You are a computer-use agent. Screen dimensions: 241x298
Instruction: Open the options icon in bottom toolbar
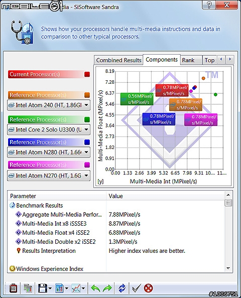click(x=13, y=288)
